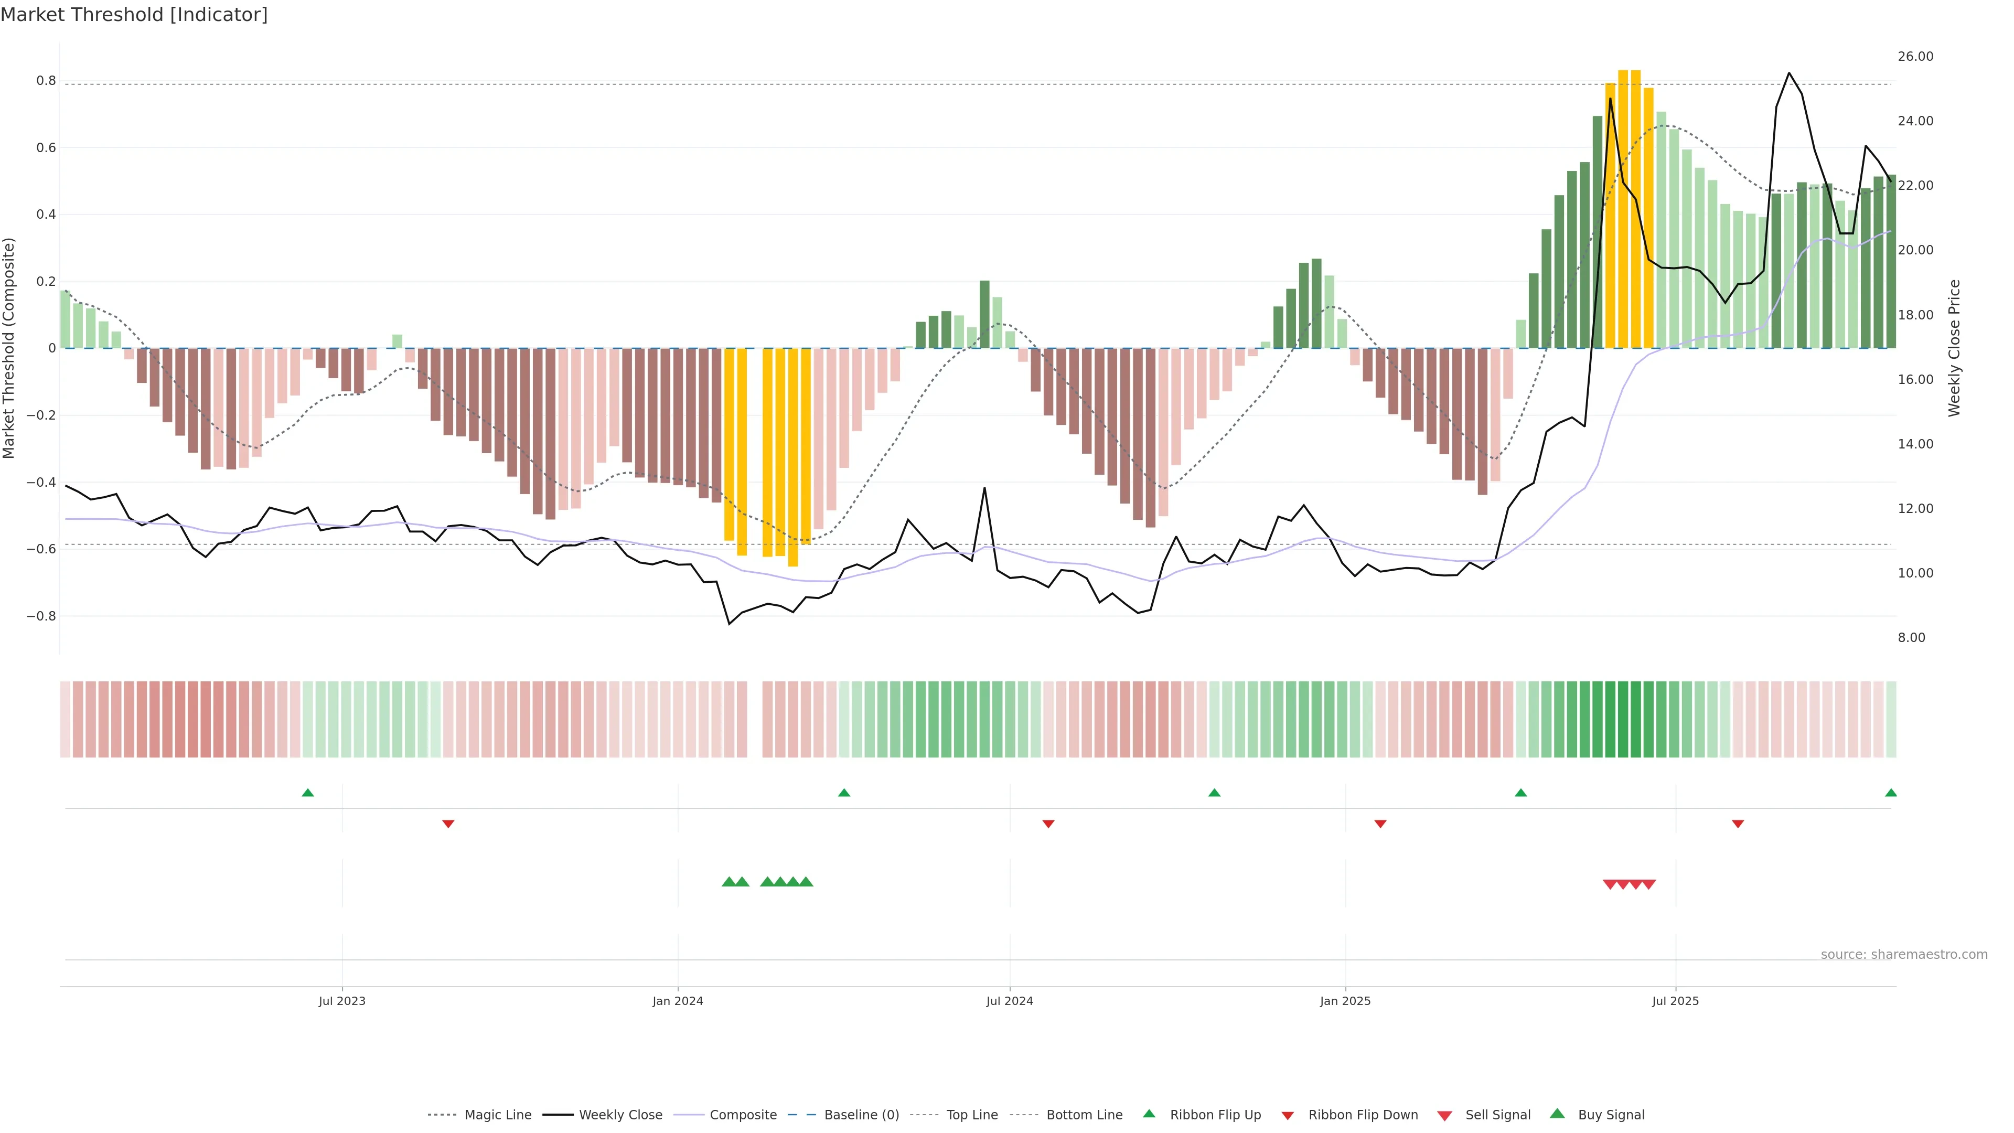
Task: Click the Sell Signal legend triangle icon
Action: click(x=1444, y=1115)
